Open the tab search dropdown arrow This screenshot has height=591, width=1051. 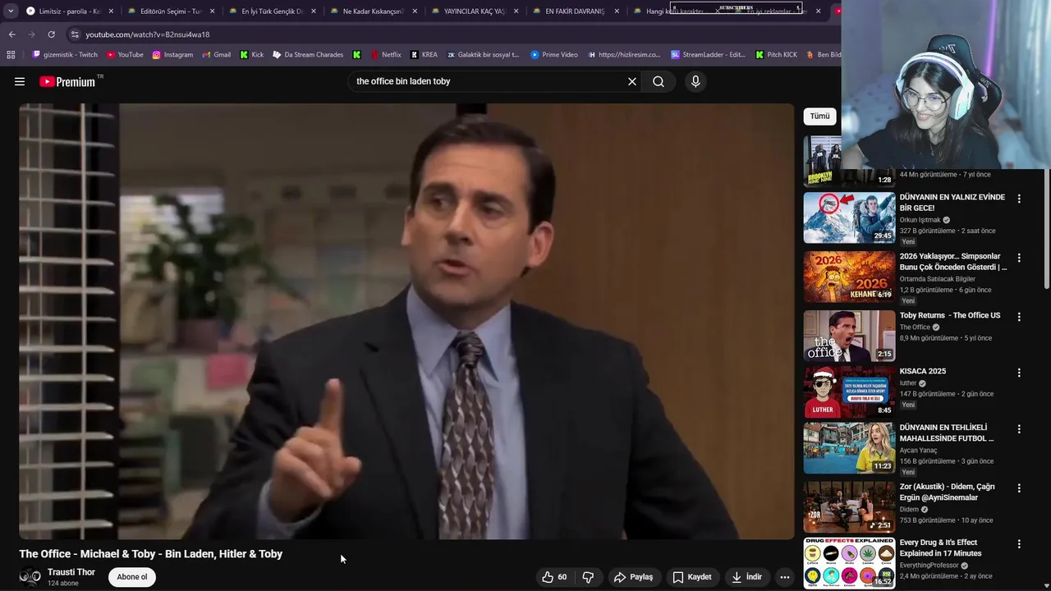click(11, 11)
